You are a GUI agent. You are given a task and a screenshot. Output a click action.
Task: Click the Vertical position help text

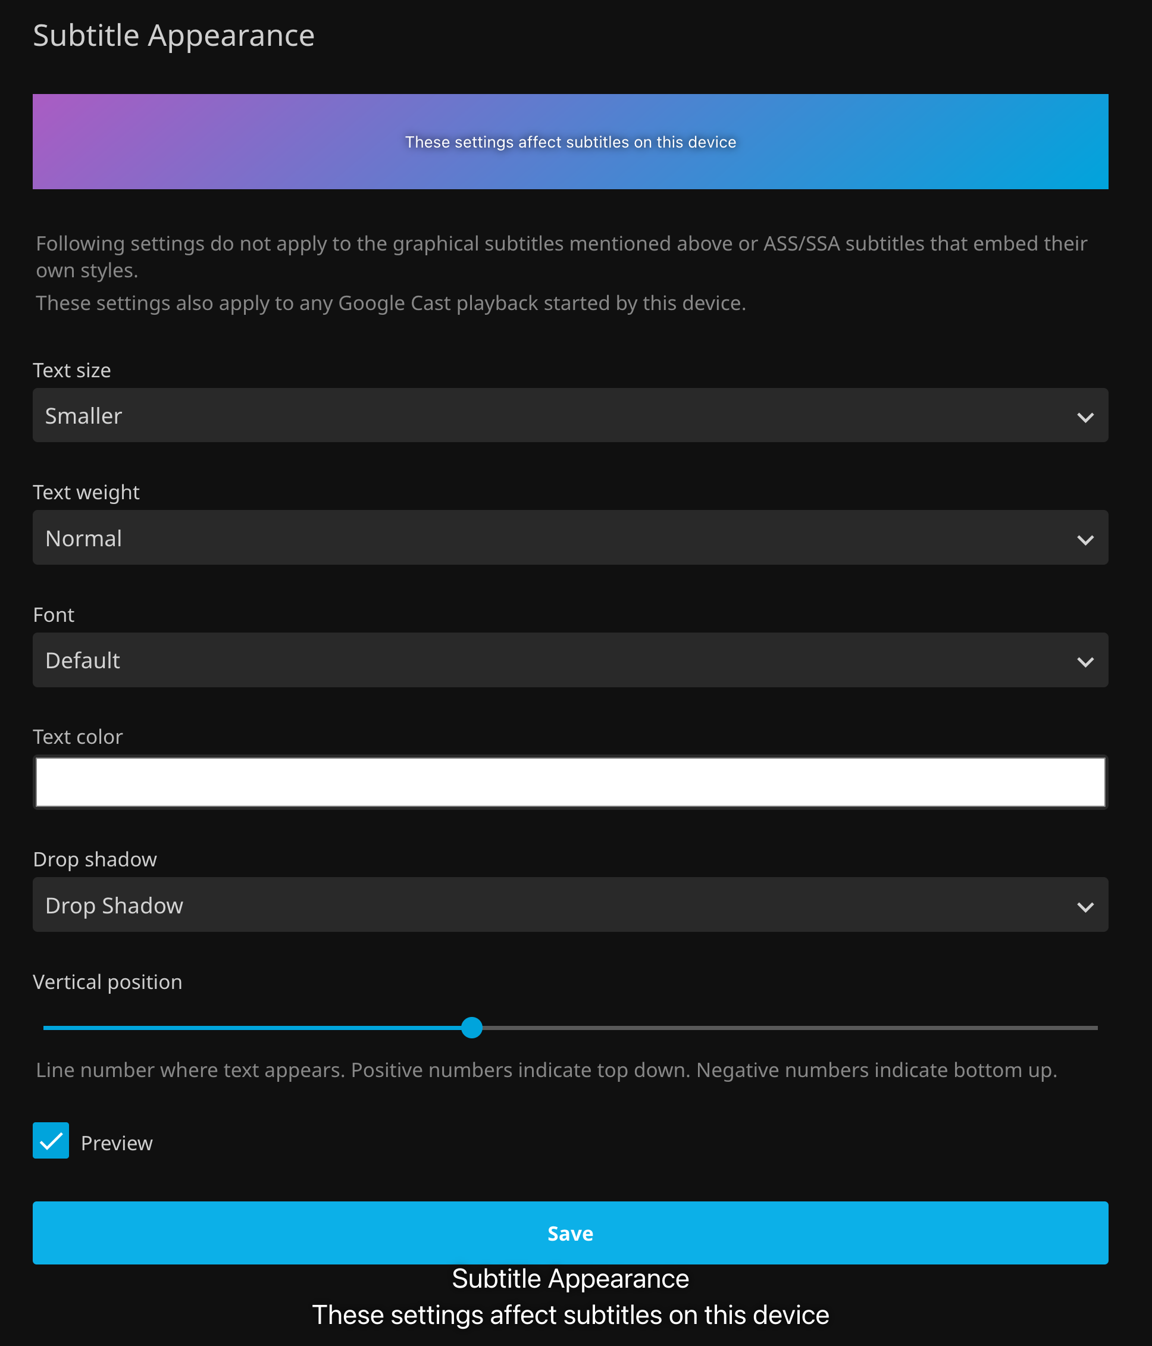546,1070
